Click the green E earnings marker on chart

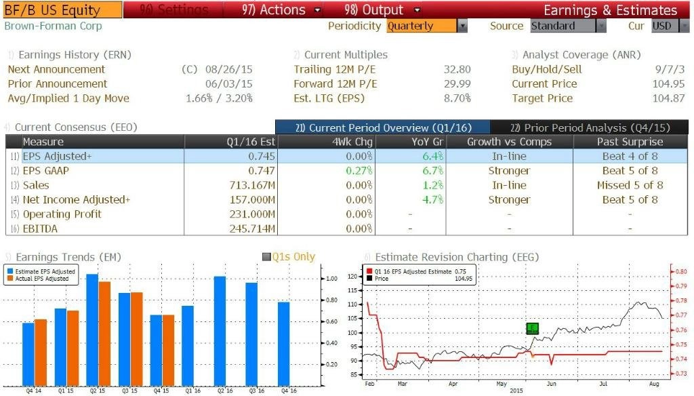tap(532, 328)
